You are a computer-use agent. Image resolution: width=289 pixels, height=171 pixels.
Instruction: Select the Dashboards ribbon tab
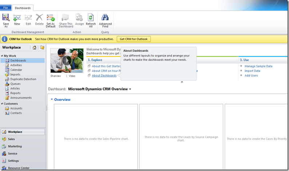pyautogui.click(x=23, y=8)
